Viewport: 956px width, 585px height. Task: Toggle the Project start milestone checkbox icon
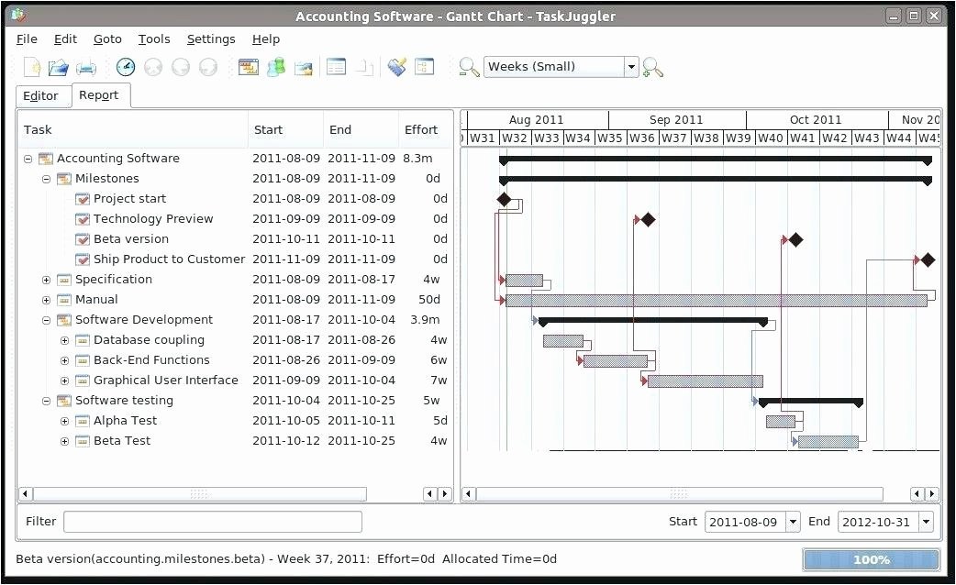point(83,199)
